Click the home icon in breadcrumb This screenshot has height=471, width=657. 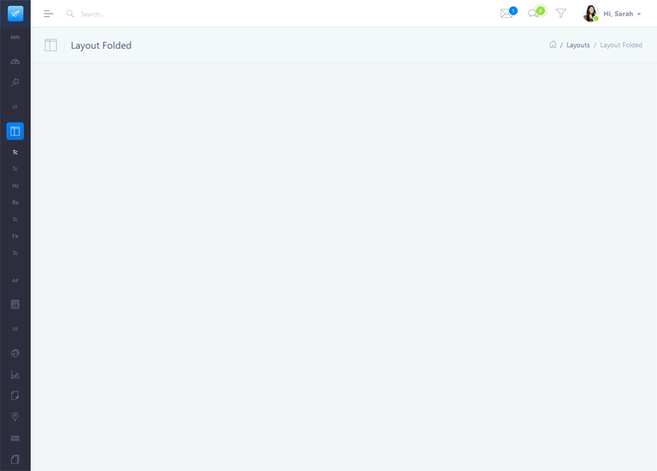pos(553,45)
